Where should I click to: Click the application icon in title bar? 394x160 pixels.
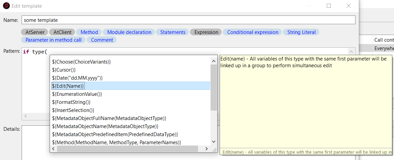click(x=6, y=6)
